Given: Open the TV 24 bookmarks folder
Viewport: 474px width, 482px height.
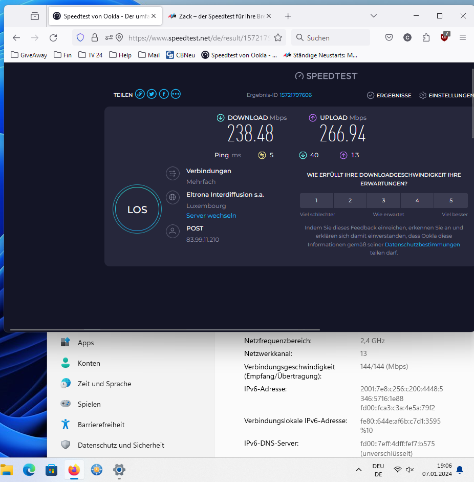Looking at the screenshot, I should [90, 55].
